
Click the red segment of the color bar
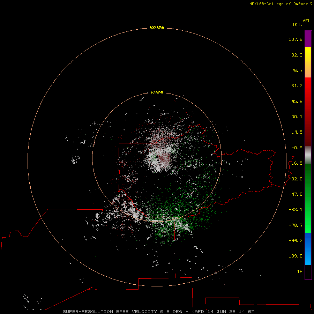(308, 112)
